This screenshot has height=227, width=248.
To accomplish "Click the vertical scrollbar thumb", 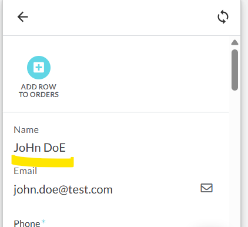I will coord(234,70).
